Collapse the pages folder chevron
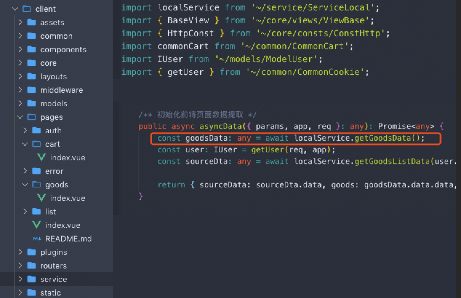This screenshot has width=461, height=298. coord(20,117)
